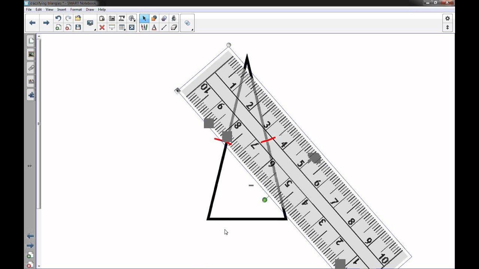Open the view screens dropdown
This screenshot has height=269, width=479.
point(90,23)
